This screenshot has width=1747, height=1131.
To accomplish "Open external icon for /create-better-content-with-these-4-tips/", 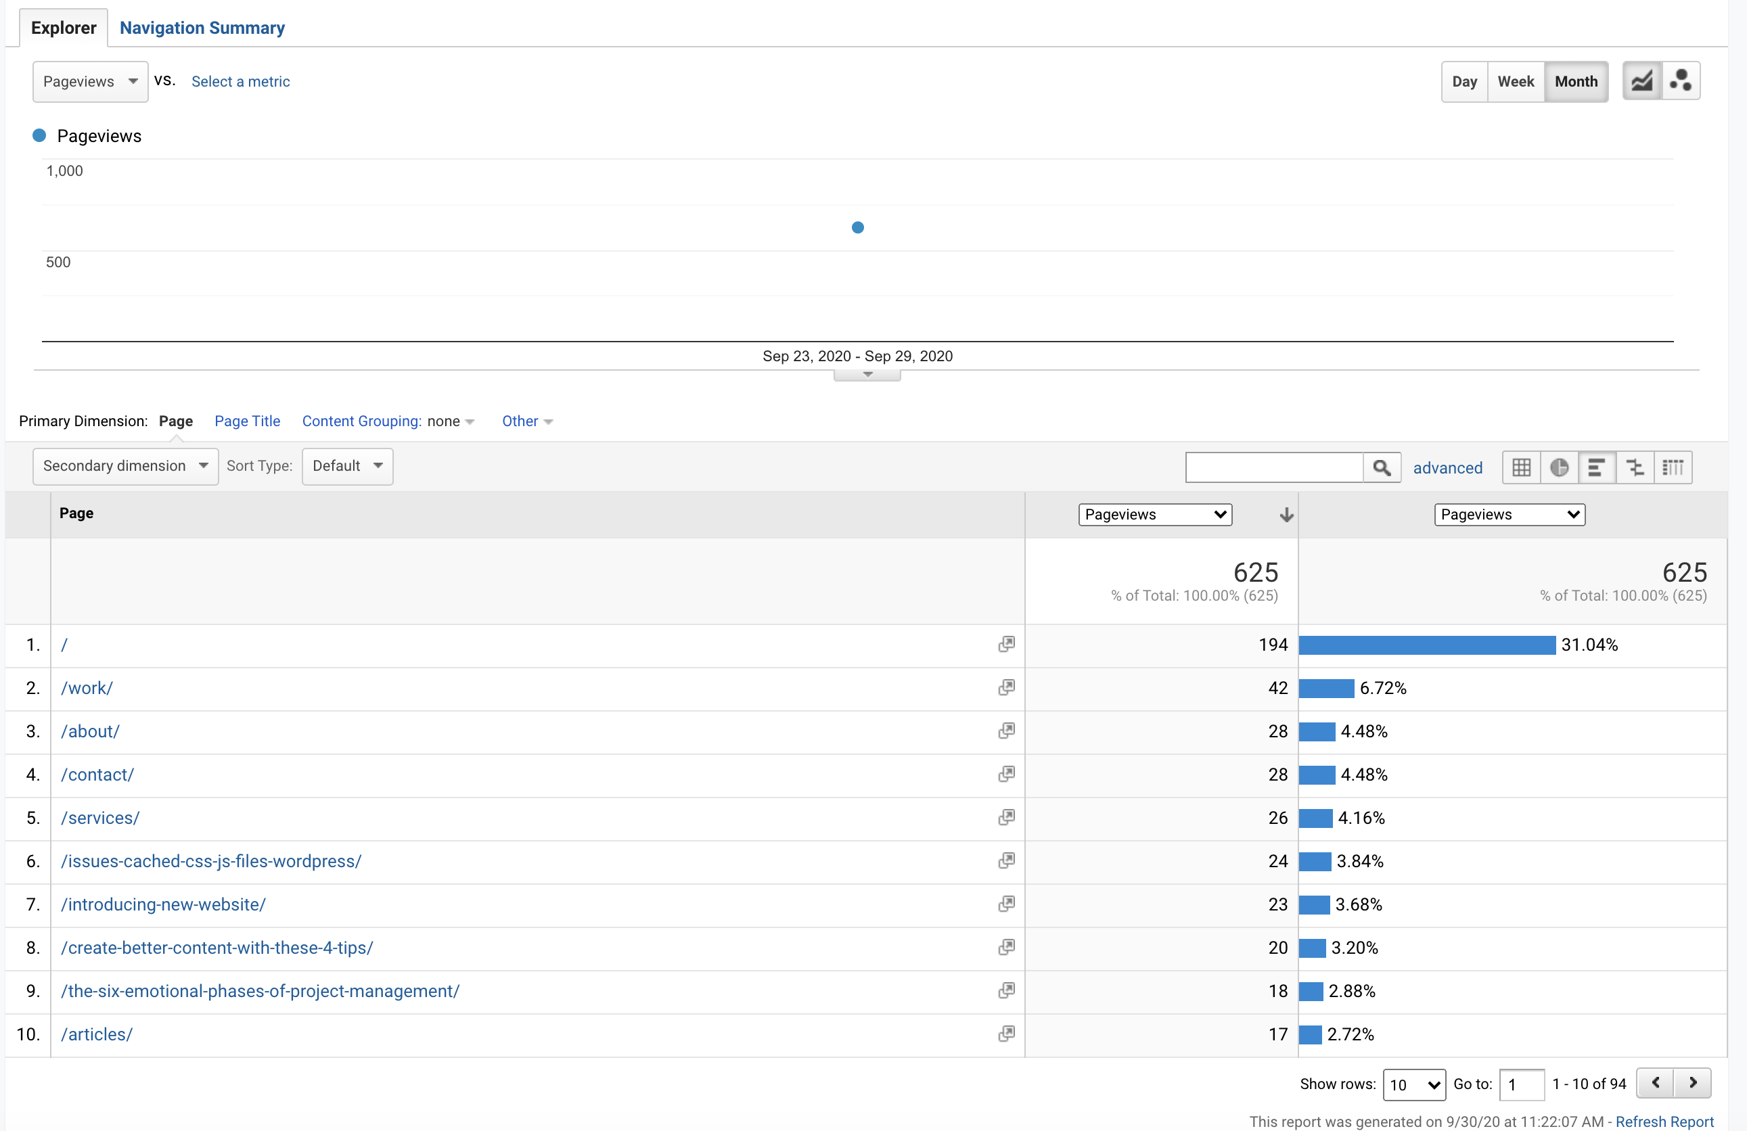I will tap(1006, 947).
